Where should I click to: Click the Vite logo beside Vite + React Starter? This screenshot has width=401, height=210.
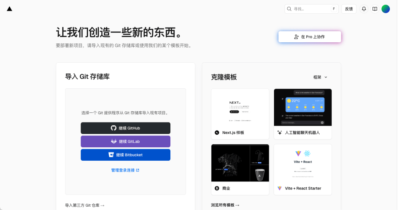280,188
